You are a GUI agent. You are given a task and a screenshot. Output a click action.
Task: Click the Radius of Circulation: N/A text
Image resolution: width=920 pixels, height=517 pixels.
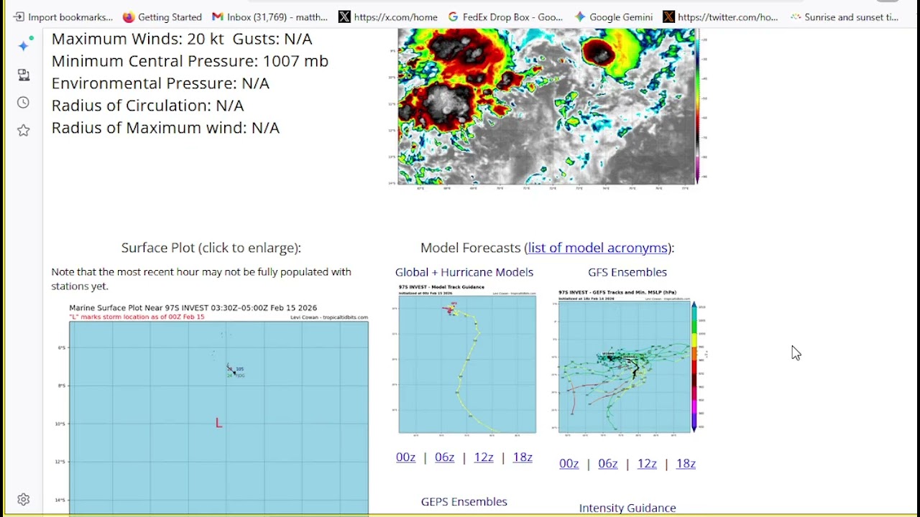(x=147, y=106)
